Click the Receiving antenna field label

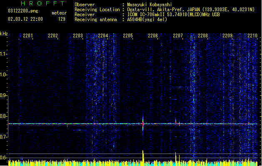(96, 20)
